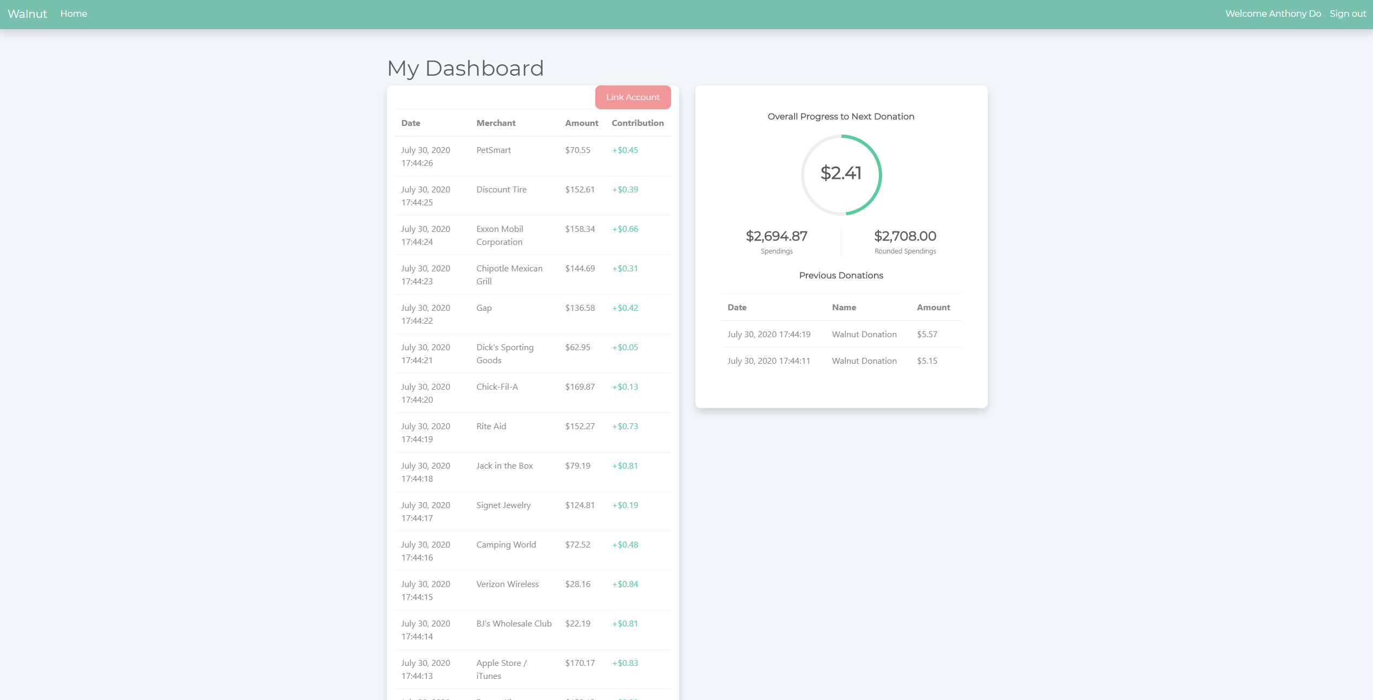The width and height of the screenshot is (1373, 700).
Task: Click the Previous Donations heading
Action: [840, 275]
